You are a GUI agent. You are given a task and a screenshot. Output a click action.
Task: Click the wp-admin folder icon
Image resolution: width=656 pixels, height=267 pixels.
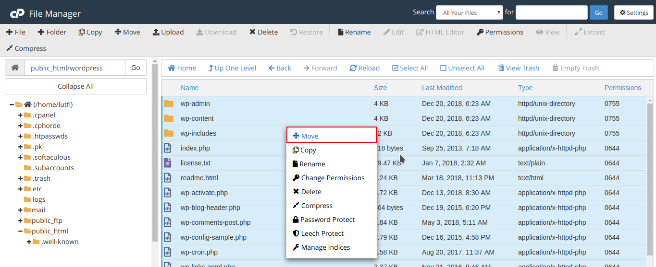point(168,104)
